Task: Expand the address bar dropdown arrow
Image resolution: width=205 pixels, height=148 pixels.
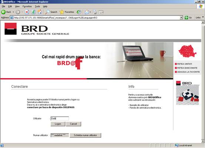Action: pos(181,18)
